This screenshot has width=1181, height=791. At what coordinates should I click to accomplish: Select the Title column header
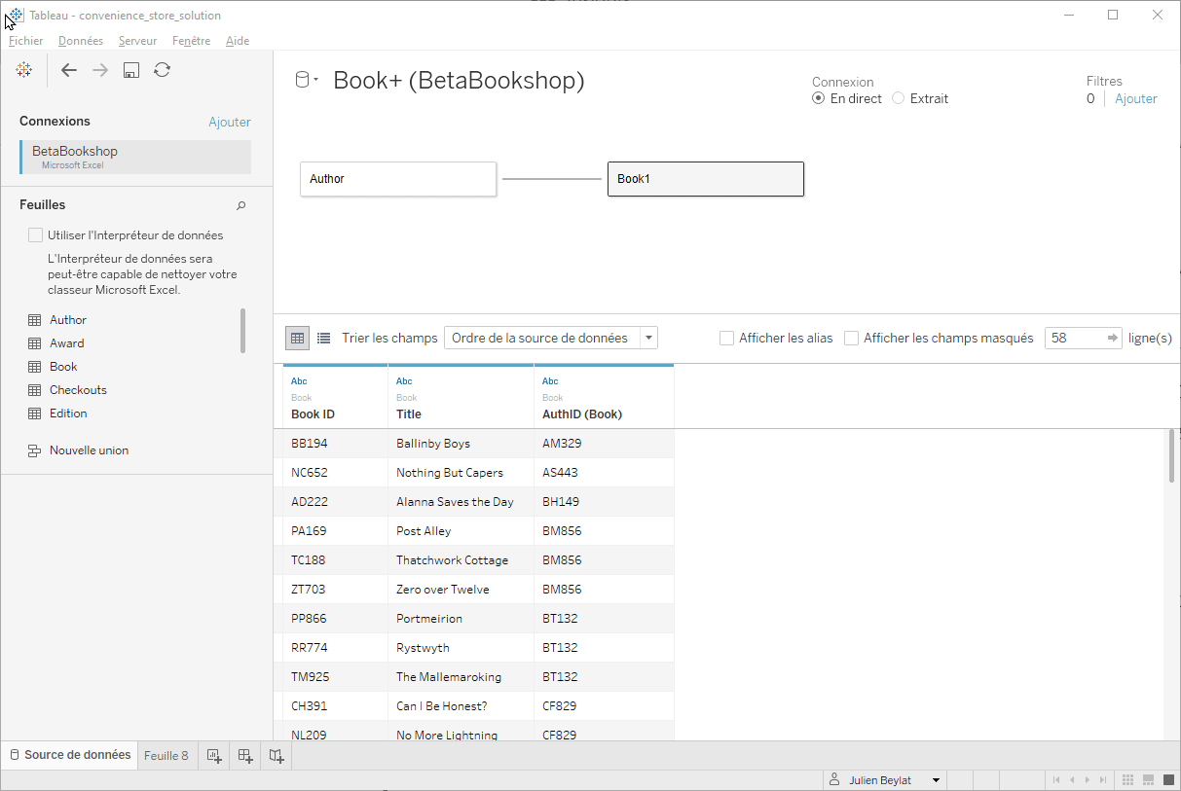click(x=461, y=397)
